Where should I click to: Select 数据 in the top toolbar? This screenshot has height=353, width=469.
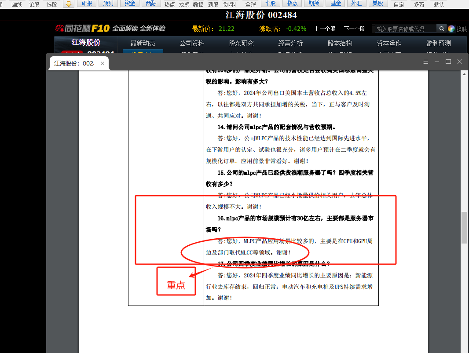tap(198, 4)
